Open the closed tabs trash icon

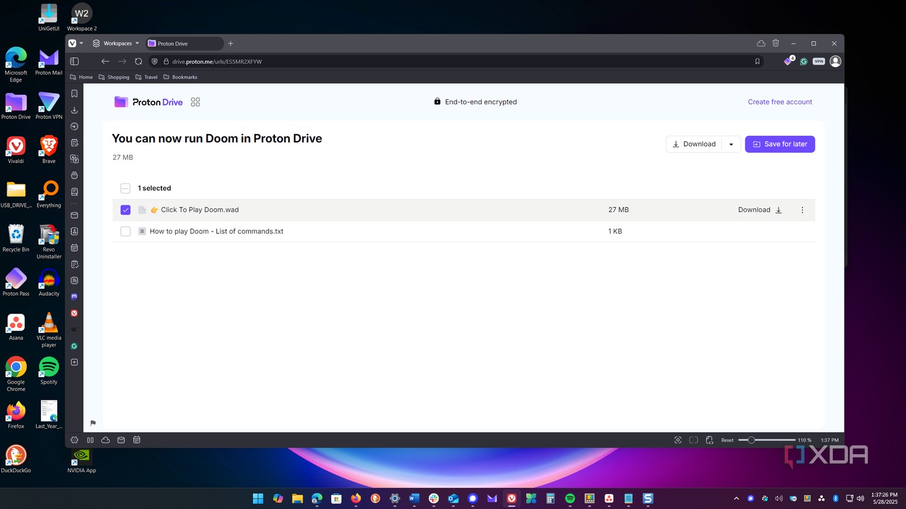tap(776, 43)
